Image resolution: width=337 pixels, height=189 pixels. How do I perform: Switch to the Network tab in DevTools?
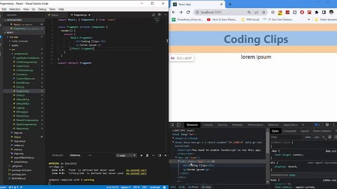tap(237, 125)
